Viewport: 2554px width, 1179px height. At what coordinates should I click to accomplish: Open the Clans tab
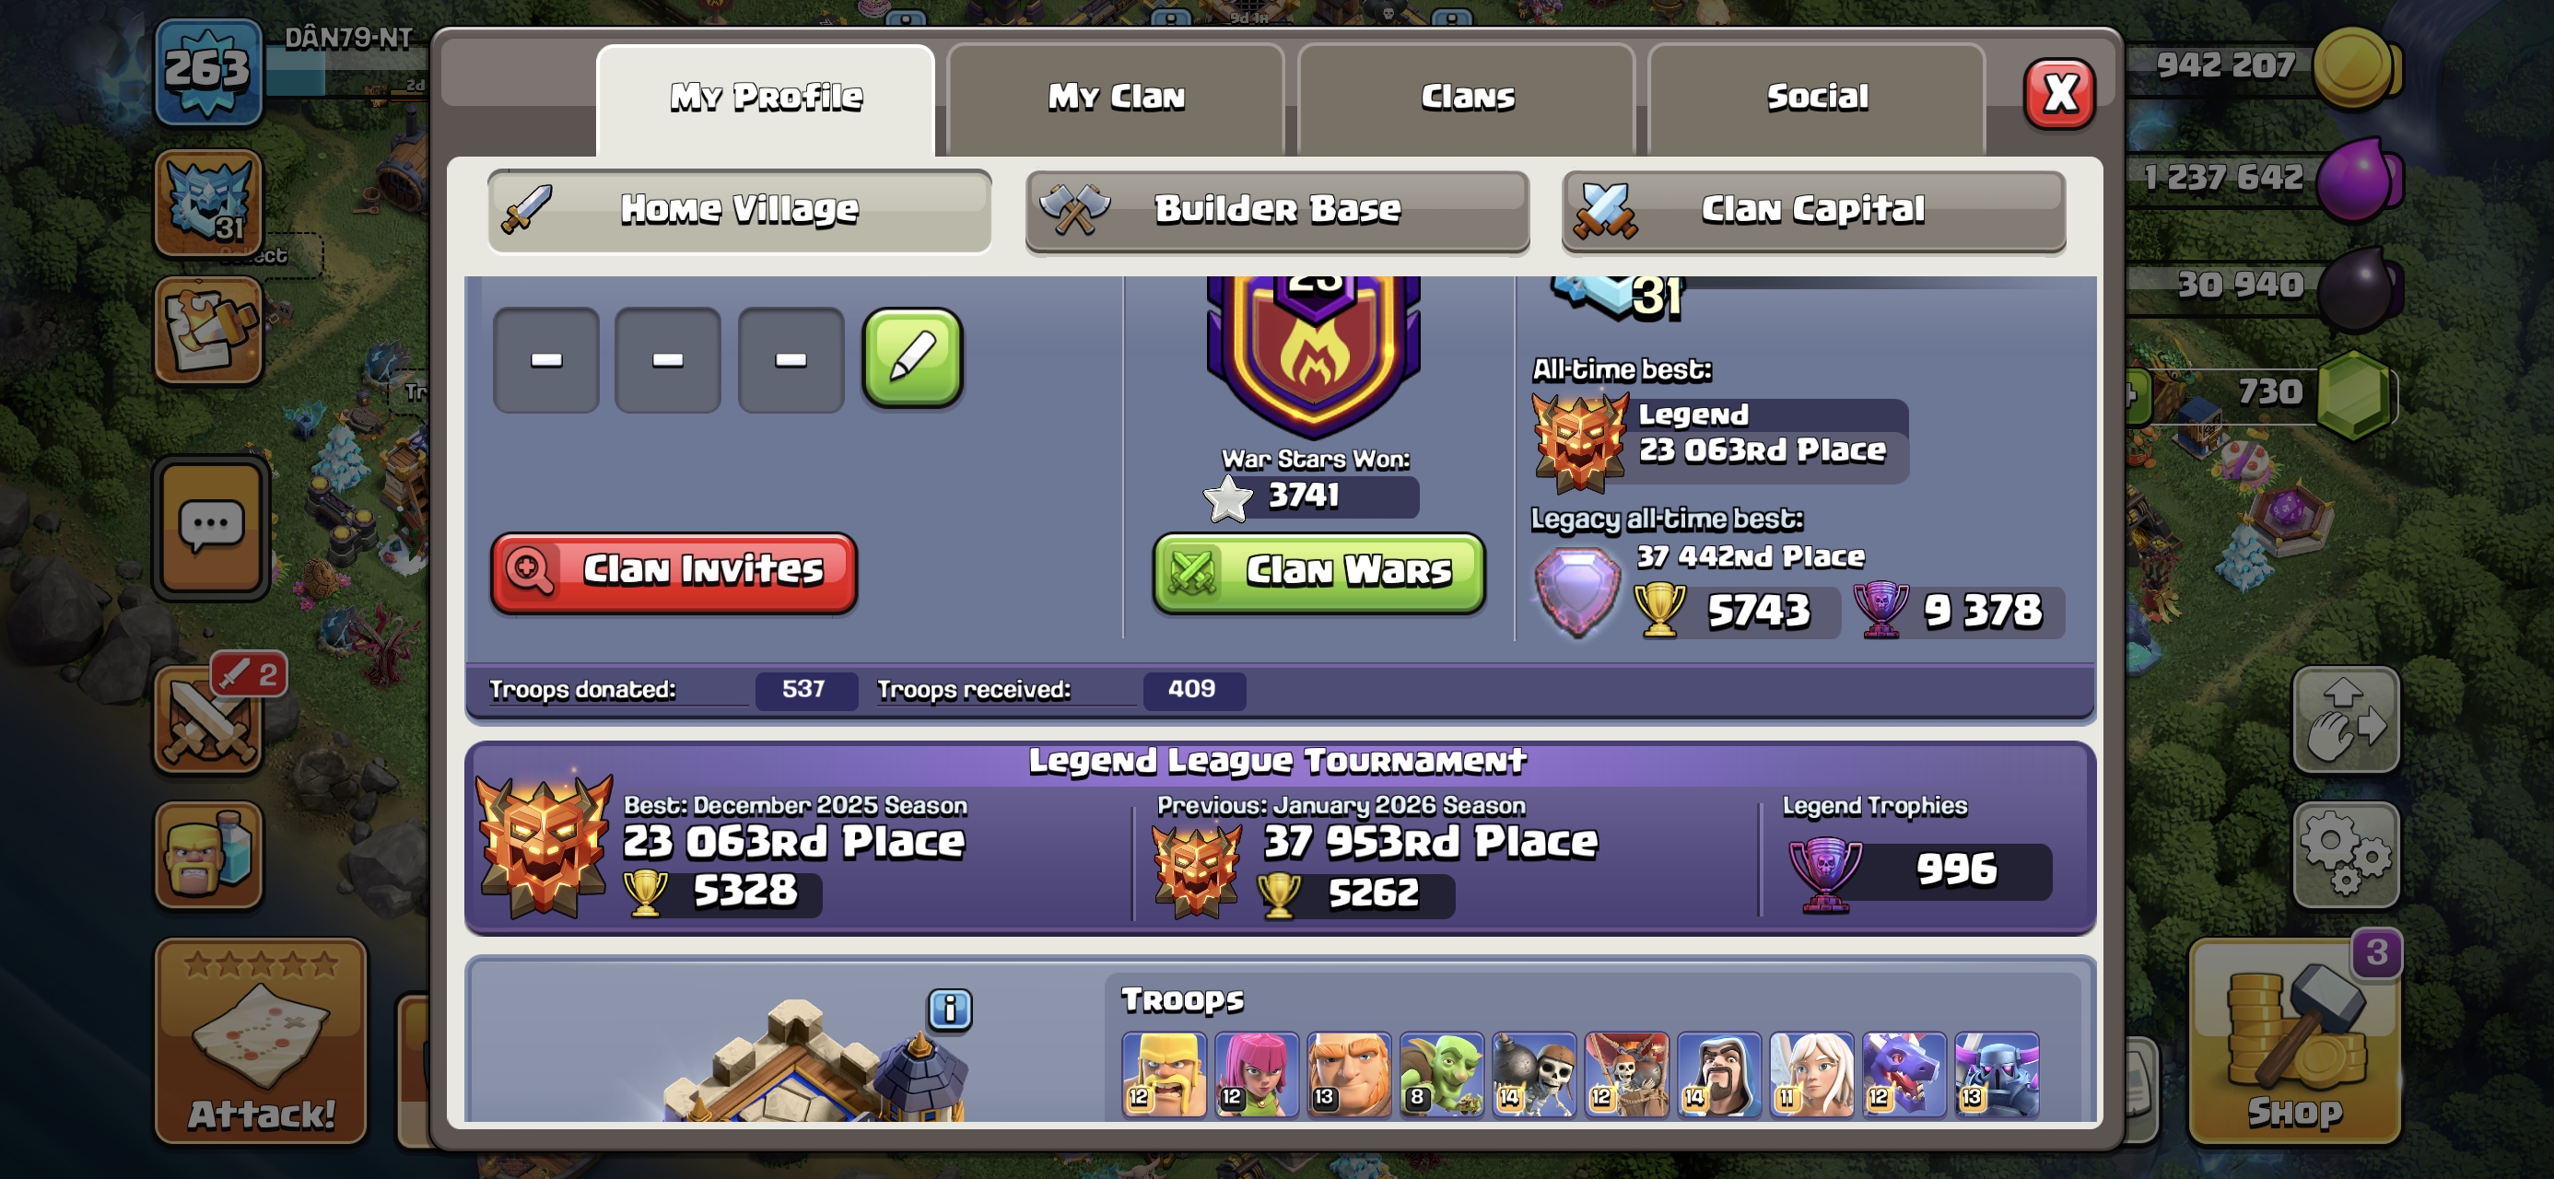pos(1467,99)
